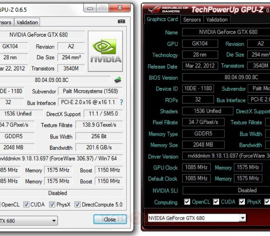Click the question mark beside Bus Interface
The width and height of the screenshot is (270, 236).
tap(121, 103)
